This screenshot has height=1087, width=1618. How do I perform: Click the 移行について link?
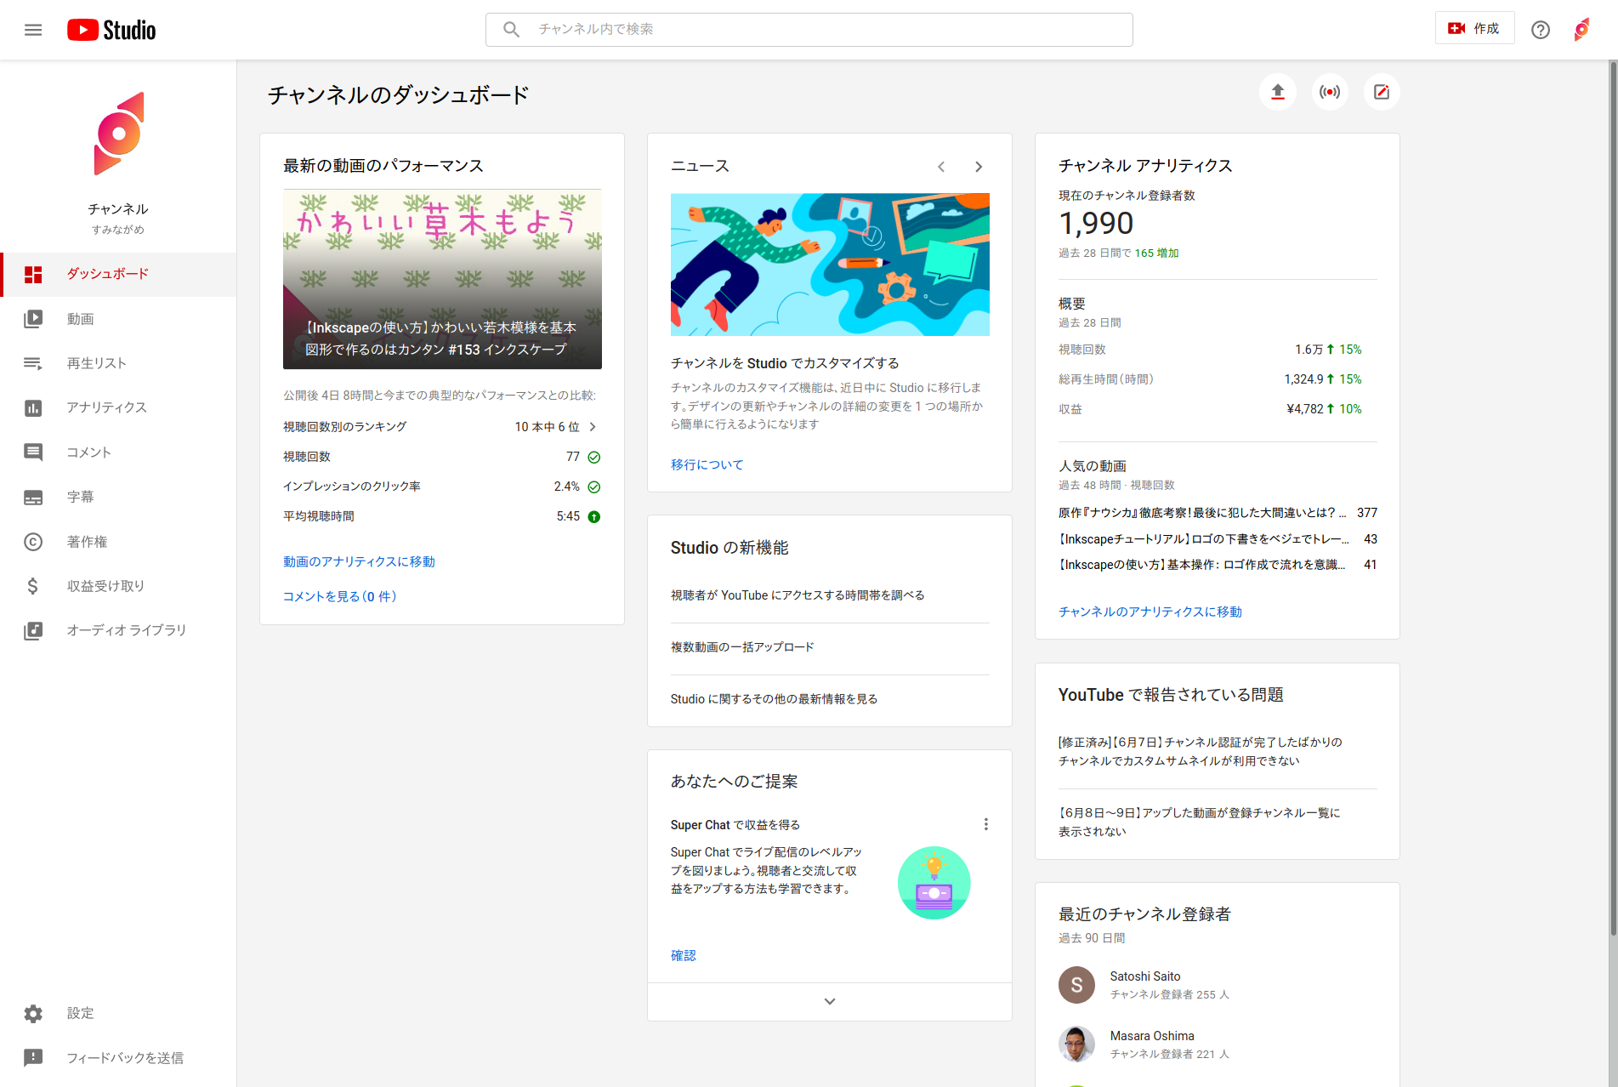pos(707,464)
